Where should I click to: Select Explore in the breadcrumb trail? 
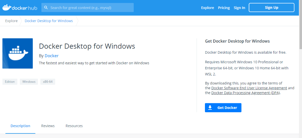(x=11, y=21)
